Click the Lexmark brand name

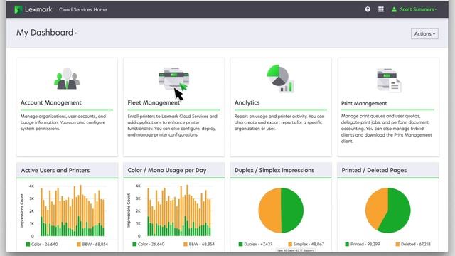(x=38, y=9)
